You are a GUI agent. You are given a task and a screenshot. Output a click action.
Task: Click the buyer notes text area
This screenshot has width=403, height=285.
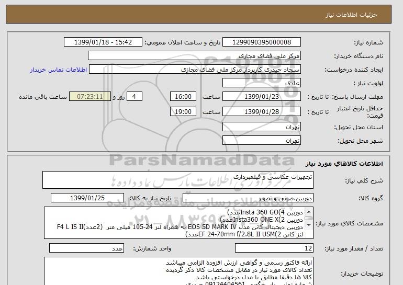178,271
